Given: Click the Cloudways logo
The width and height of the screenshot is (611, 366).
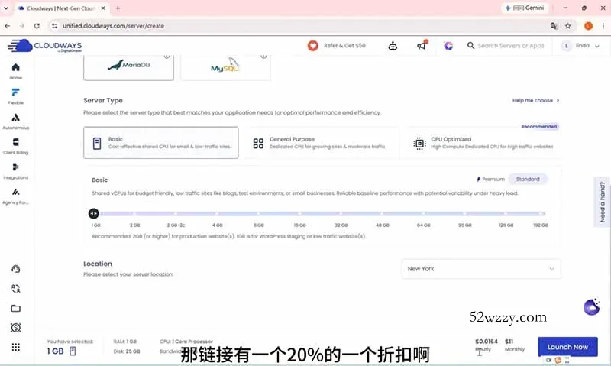Looking at the screenshot, I should coord(45,46).
